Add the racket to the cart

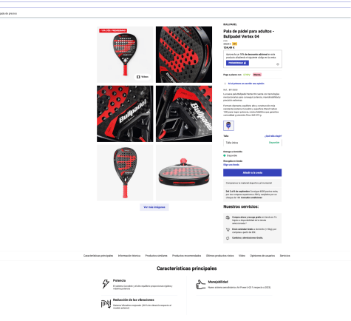click(x=253, y=172)
